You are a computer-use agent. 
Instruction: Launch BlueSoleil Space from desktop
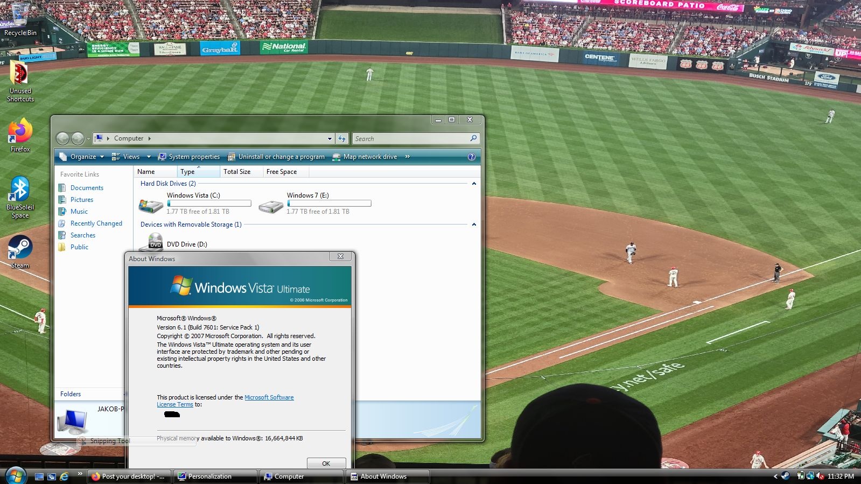click(20, 191)
